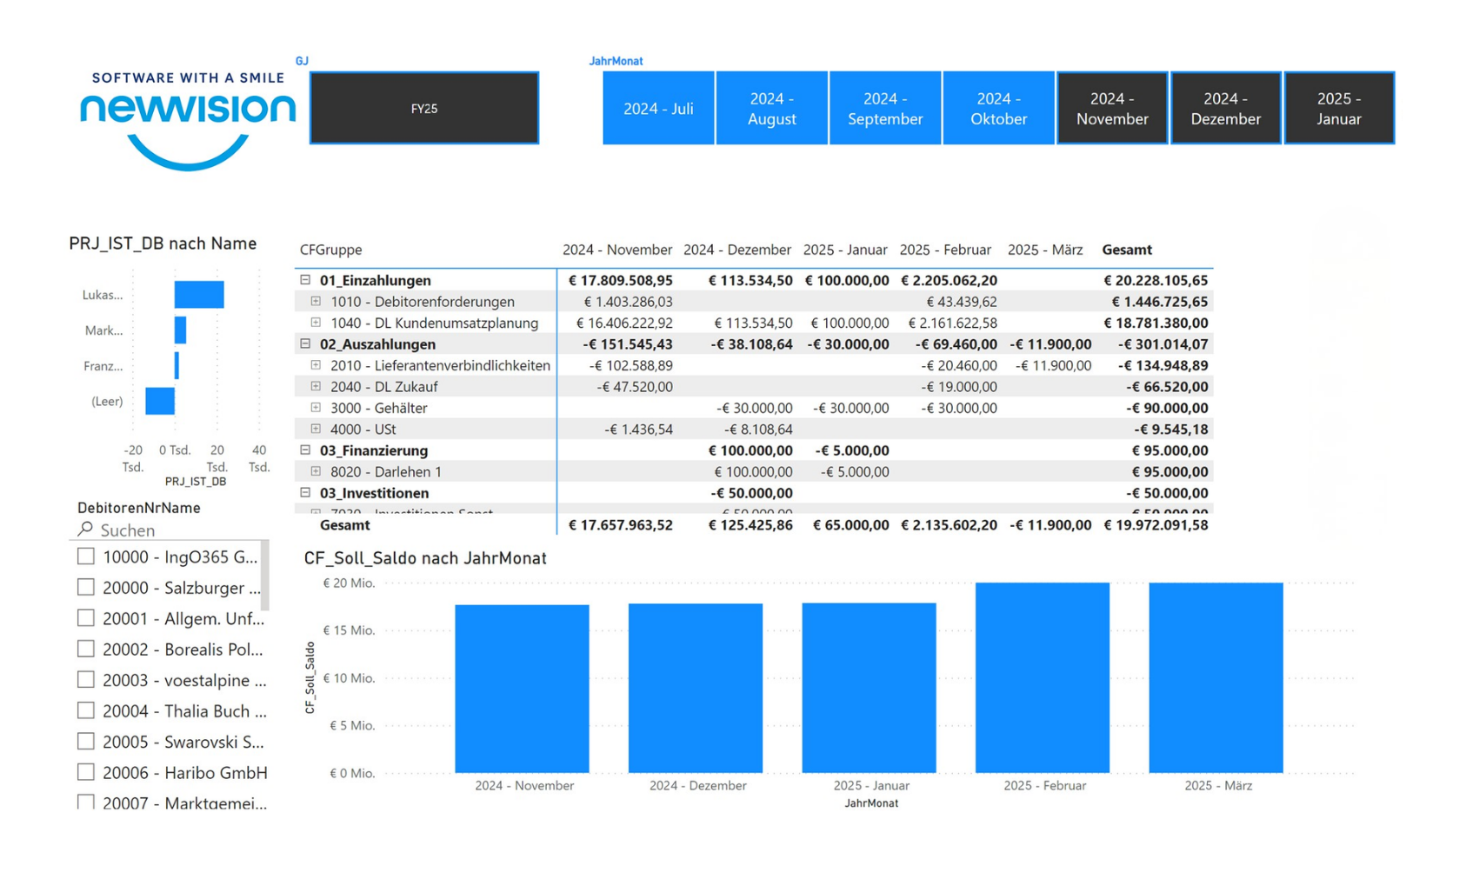Image resolution: width=1466 pixels, height=873 pixels.
Task: Expand the 4000 - USt row
Action: pos(317,429)
